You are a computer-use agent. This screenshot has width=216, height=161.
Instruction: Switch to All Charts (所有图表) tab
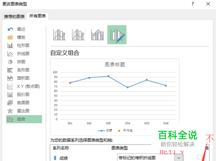click(38, 16)
